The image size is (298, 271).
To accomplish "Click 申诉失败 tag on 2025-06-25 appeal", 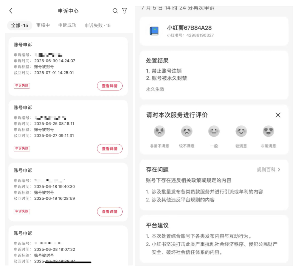I will pyautogui.click(x=22, y=149).
